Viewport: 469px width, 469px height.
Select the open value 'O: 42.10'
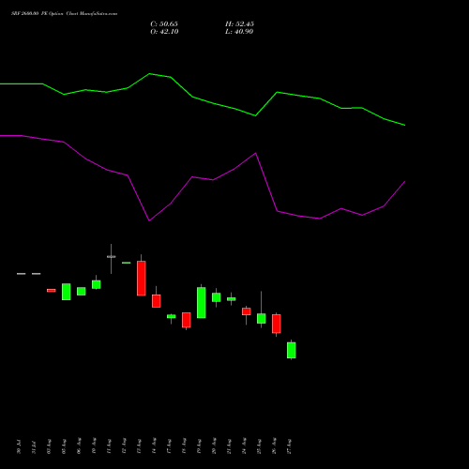point(164,32)
